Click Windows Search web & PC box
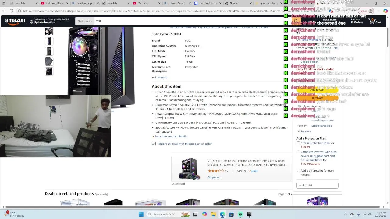390x219 pixels. coord(168,214)
